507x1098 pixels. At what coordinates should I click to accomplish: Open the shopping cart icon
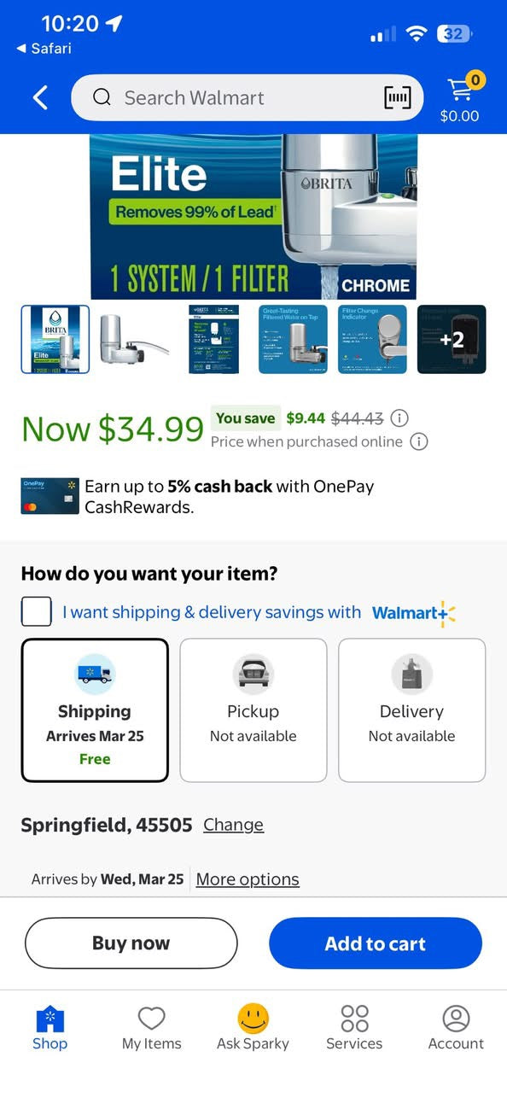461,90
